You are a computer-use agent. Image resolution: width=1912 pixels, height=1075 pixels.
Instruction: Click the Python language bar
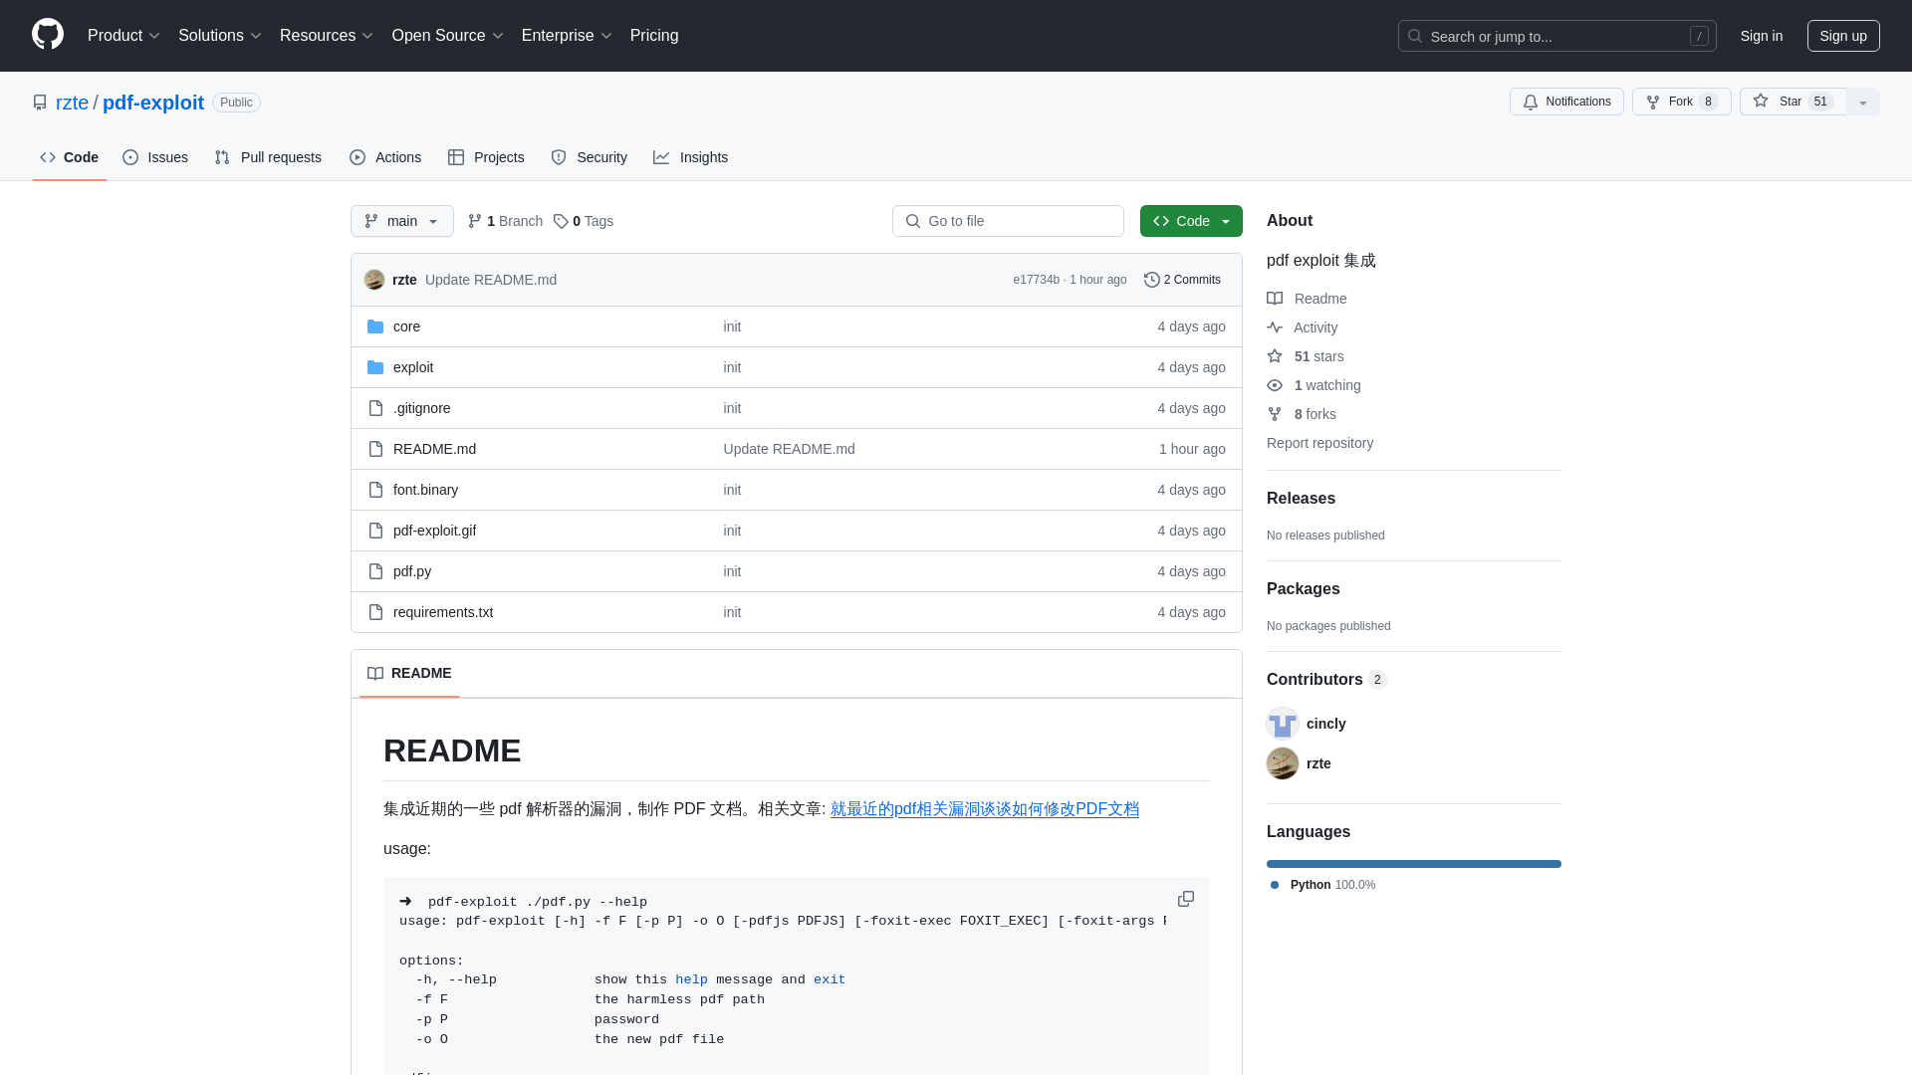pyautogui.click(x=1414, y=864)
